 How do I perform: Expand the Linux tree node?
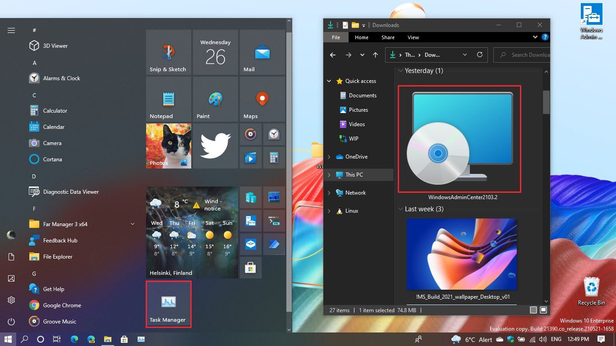(x=329, y=211)
